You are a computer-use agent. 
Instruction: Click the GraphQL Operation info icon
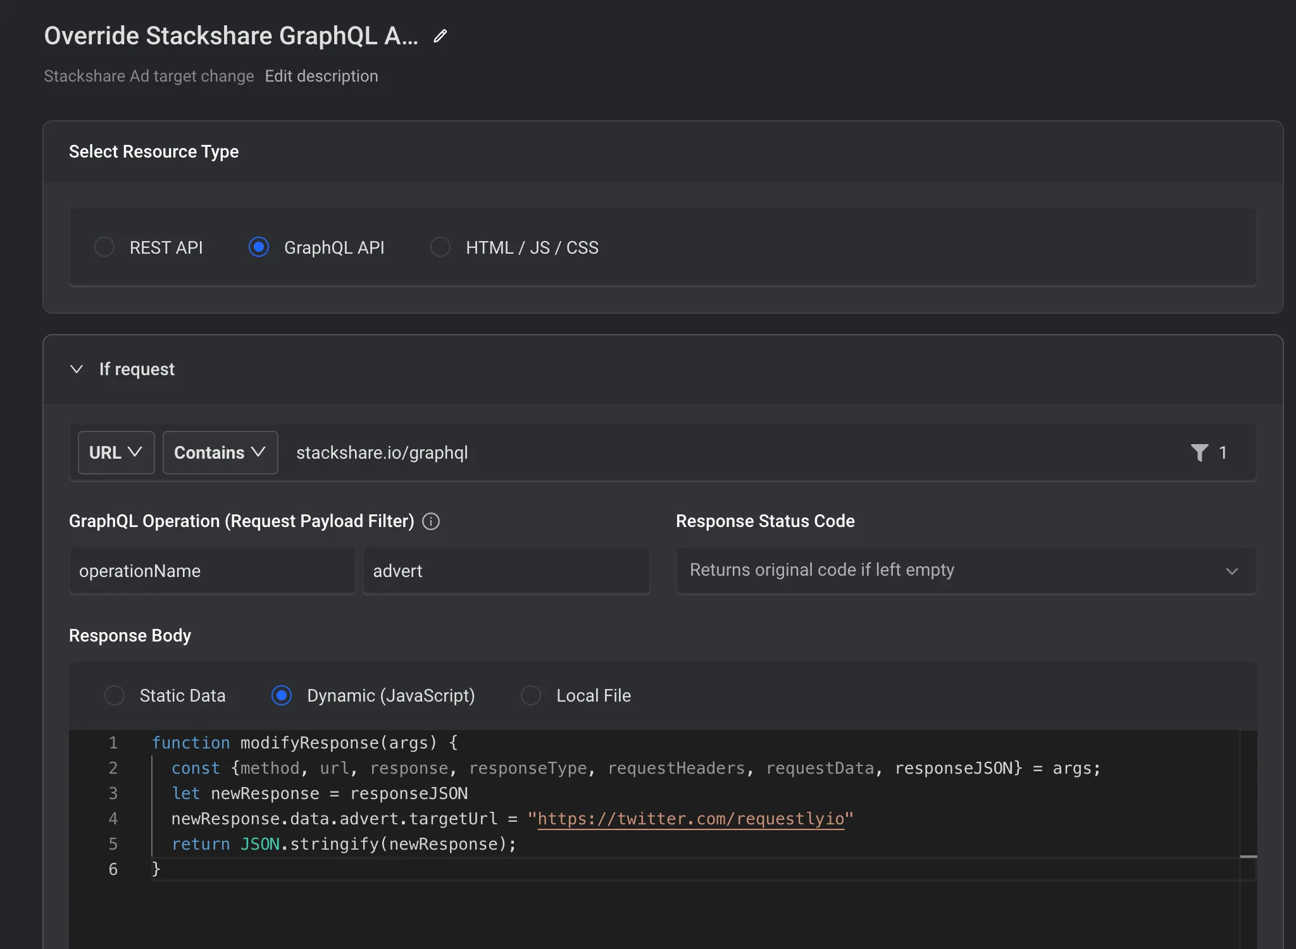431,521
